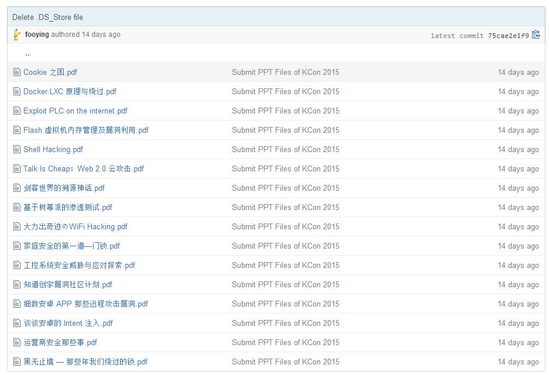Open fooying's user profile link
This screenshot has width=549, height=375.
click(x=37, y=35)
